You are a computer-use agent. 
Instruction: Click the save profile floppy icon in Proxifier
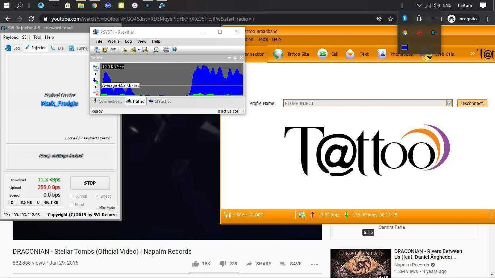145,50
